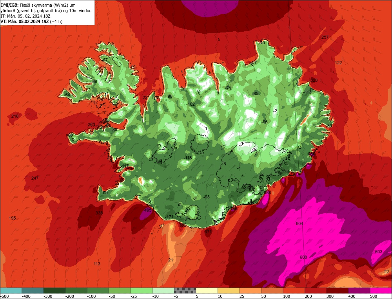Image resolution: width=392 pixels, height=299 pixels.
Task: Click the '263' value in Breiðafjörður bay
Action: pyautogui.click(x=91, y=124)
